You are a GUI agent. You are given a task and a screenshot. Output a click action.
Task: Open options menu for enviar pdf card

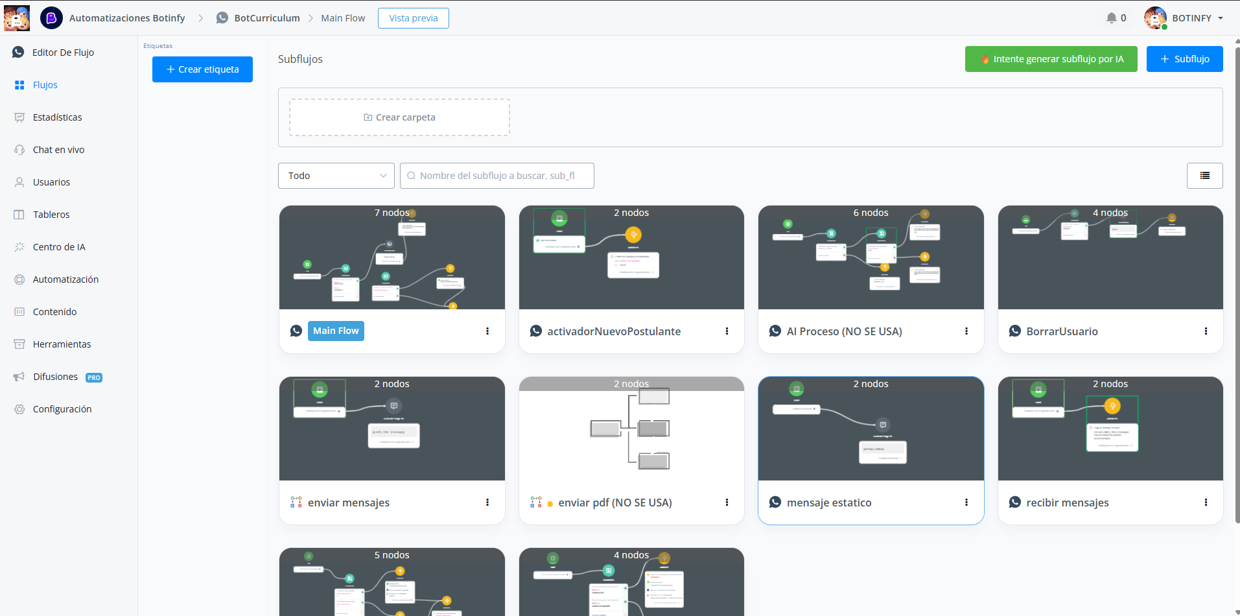[x=727, y=503]
